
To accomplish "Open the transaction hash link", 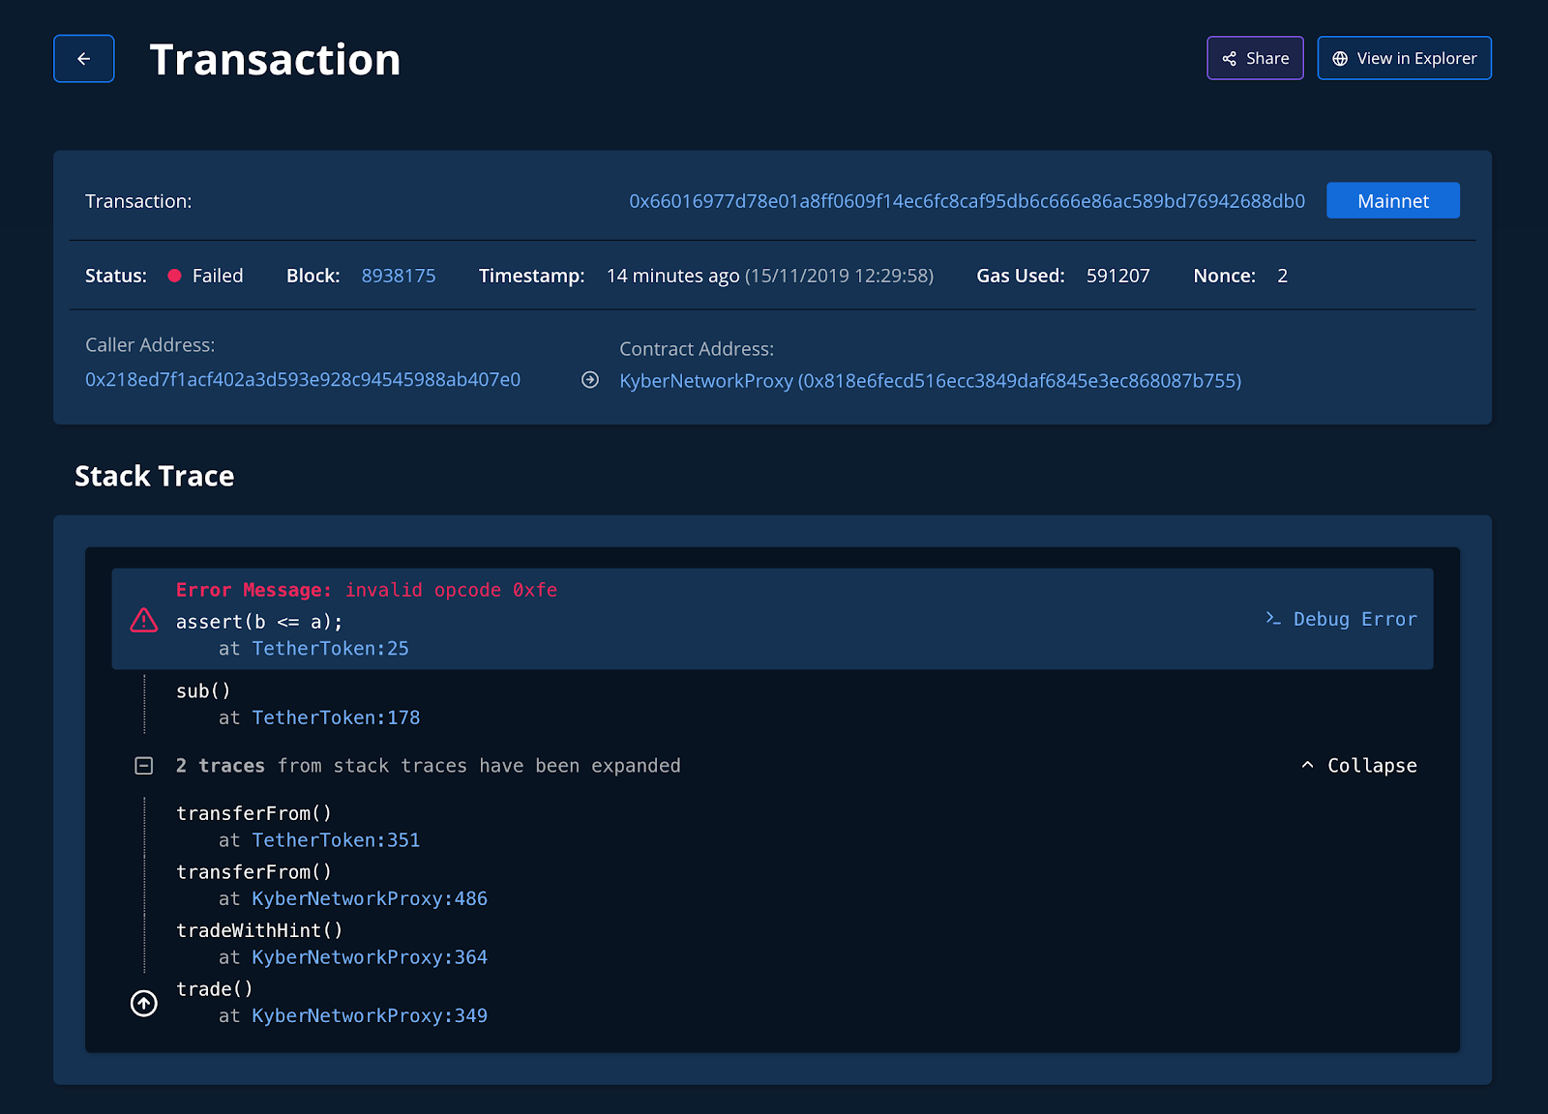I will pyautogui.click(x=967, y=201).
